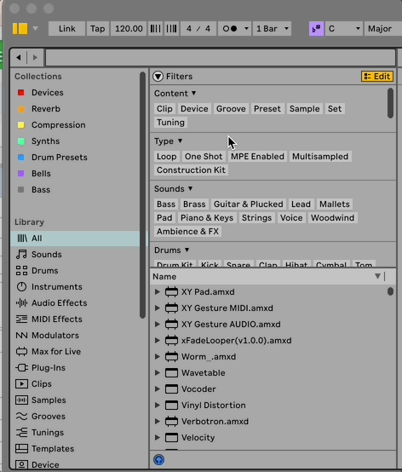Go back with the browser history arrow
The height and width of the screenshot is (472, 402).
pyautogui.click(x=19, y=57)
